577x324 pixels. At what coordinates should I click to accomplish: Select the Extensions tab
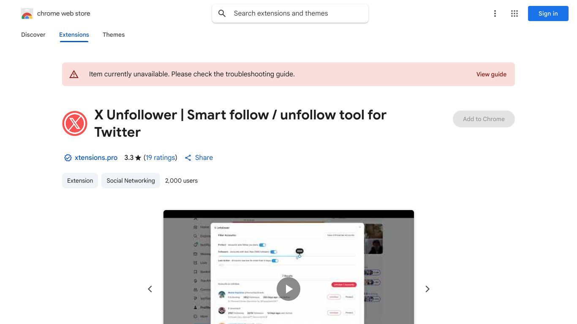pos(74,35)
